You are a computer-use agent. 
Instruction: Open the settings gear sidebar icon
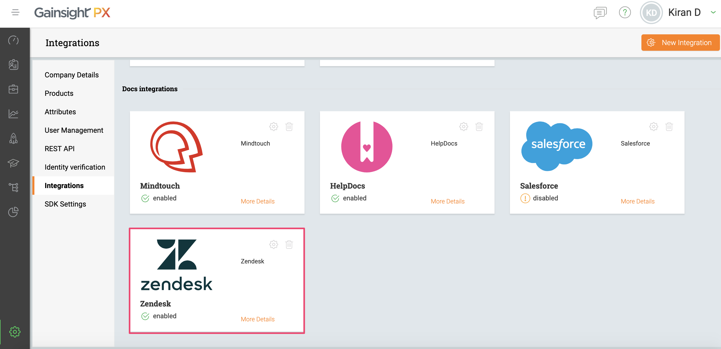(15, 331)
